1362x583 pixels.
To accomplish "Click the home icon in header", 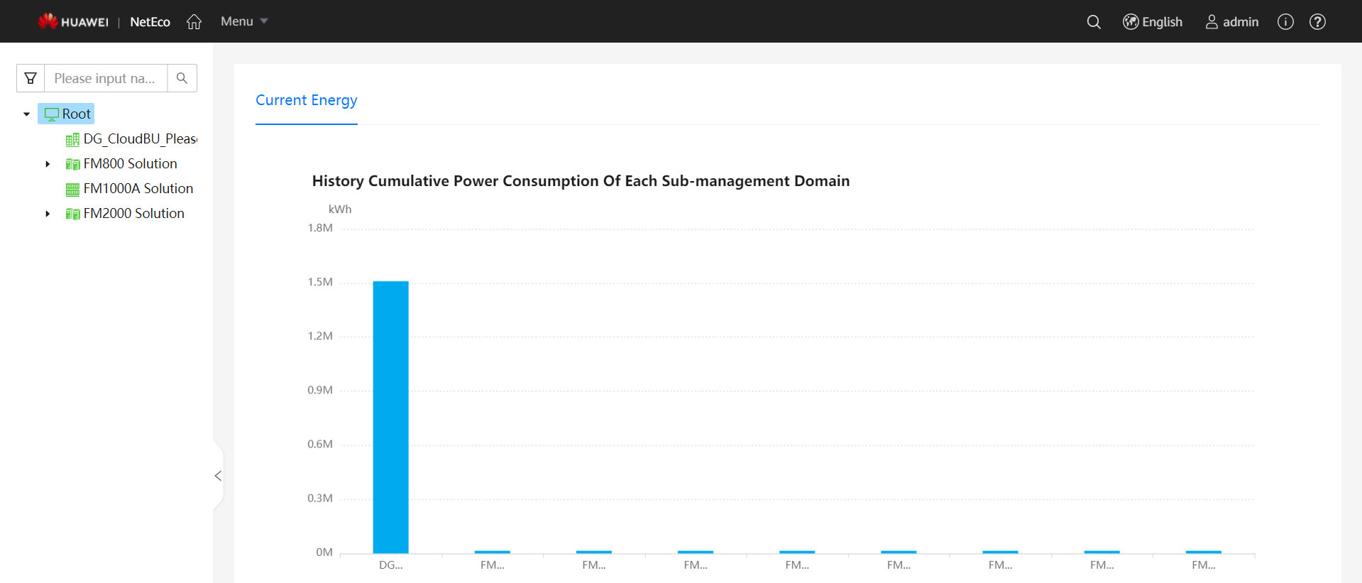I will pos(194,22).
